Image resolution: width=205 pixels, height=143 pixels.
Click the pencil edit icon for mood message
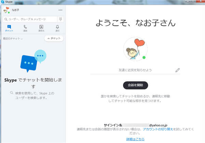[x=177, y=70]
